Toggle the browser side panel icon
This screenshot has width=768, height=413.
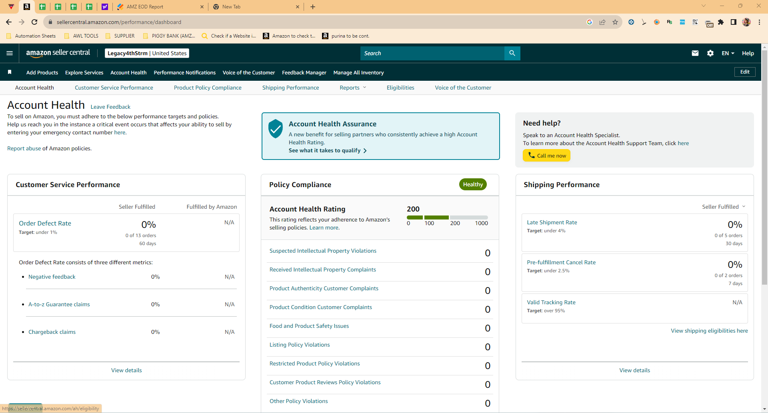(x=734, y=22)
